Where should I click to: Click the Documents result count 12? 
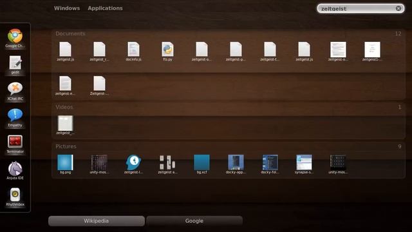point(398,34)
